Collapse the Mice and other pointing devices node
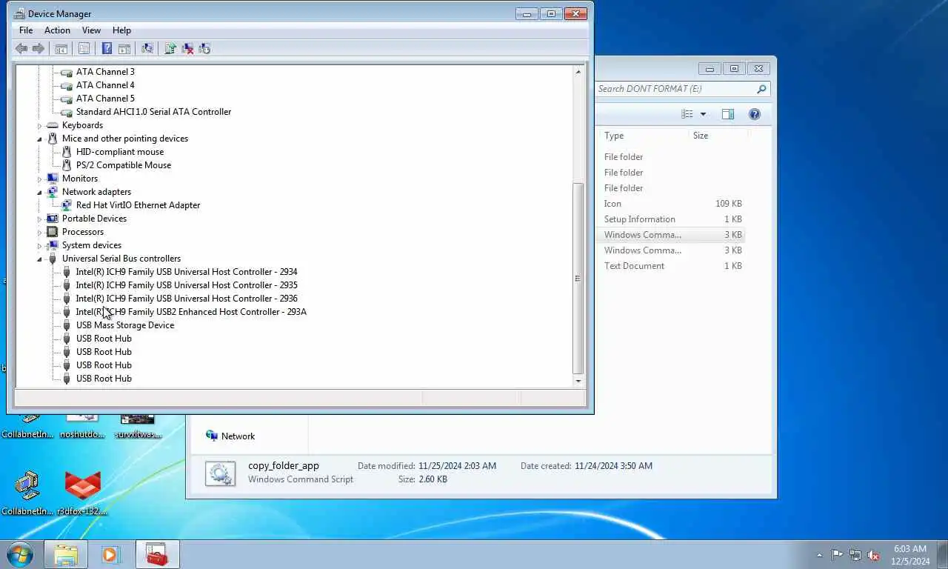948x569 pixels. click(x=40, y=139)
